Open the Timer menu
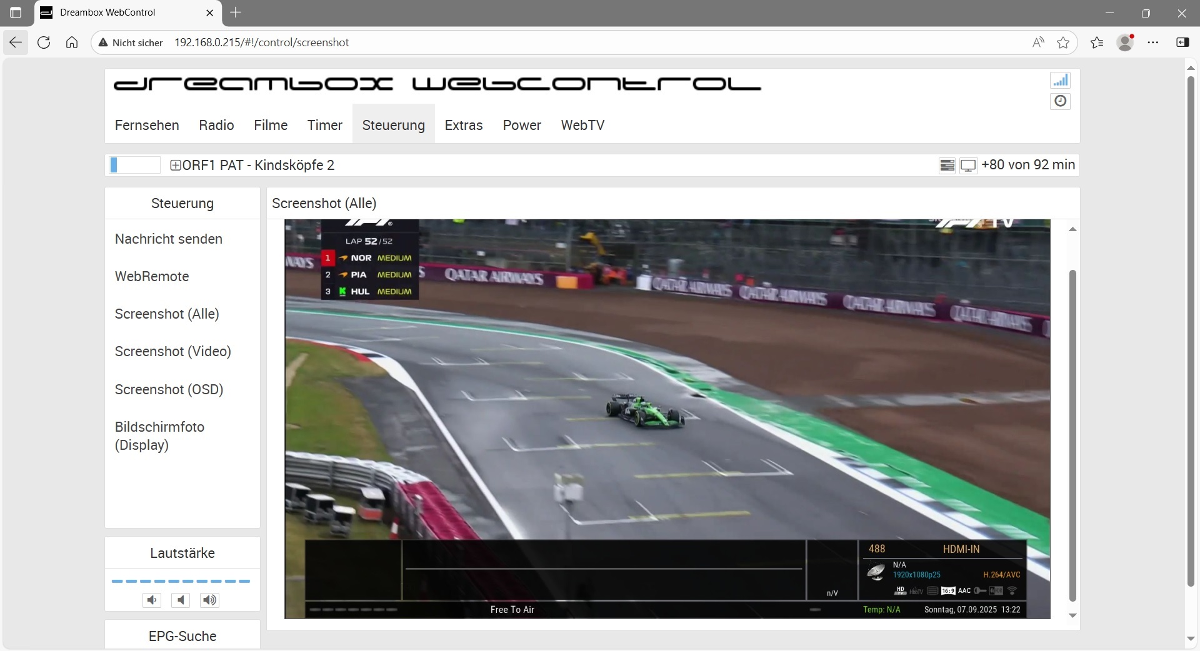This screenshot has height=651, width=1200. click(325, 125)
